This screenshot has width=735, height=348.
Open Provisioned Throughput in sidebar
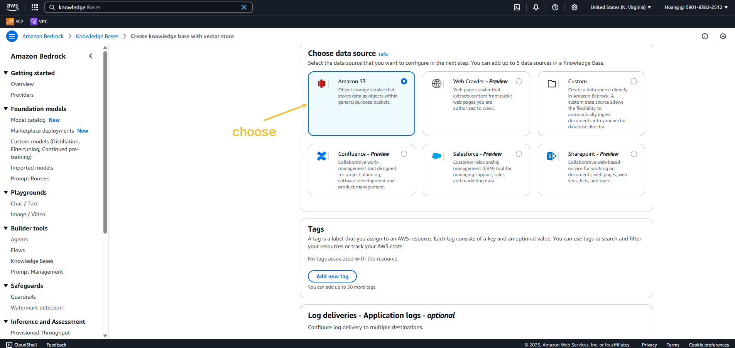[x=41, y=333]
